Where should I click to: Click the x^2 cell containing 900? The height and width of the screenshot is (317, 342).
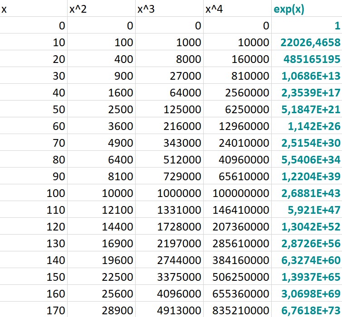102,76
